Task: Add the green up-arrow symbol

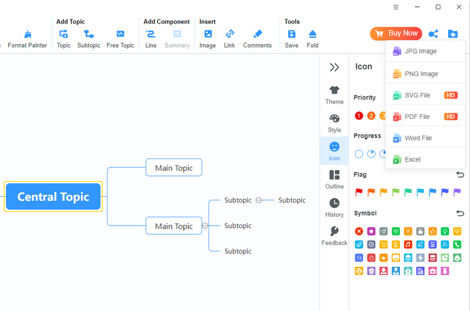Action: tap(445, 231)
